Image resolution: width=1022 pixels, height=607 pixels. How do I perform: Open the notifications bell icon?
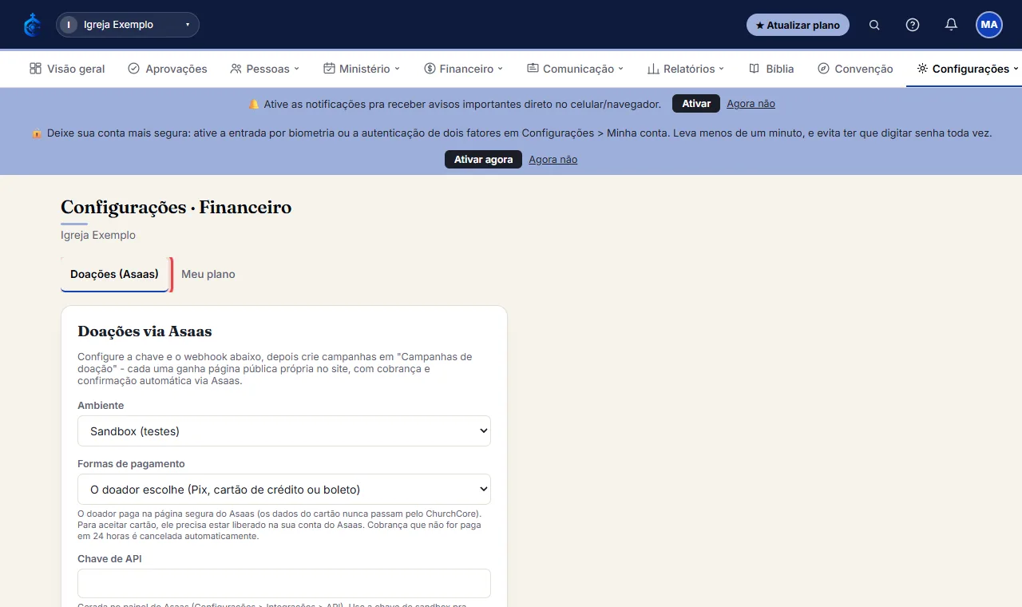tap(951, 25)
